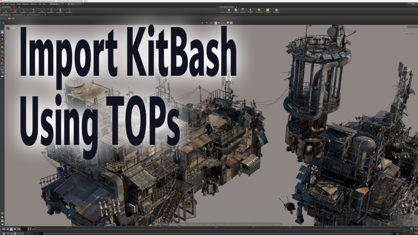Open the Edit menu
Screen dimensions: 418x235
click(7, 4)
